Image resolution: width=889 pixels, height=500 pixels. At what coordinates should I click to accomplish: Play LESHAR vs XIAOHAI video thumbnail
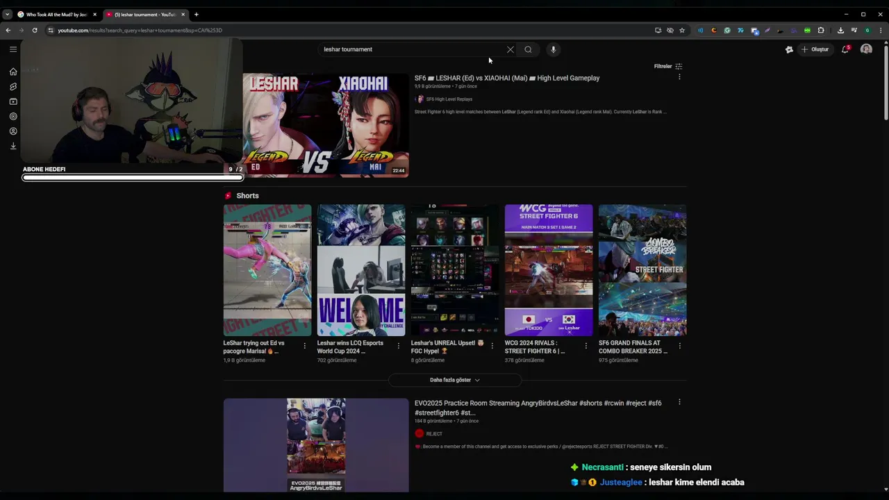point(326,125)
